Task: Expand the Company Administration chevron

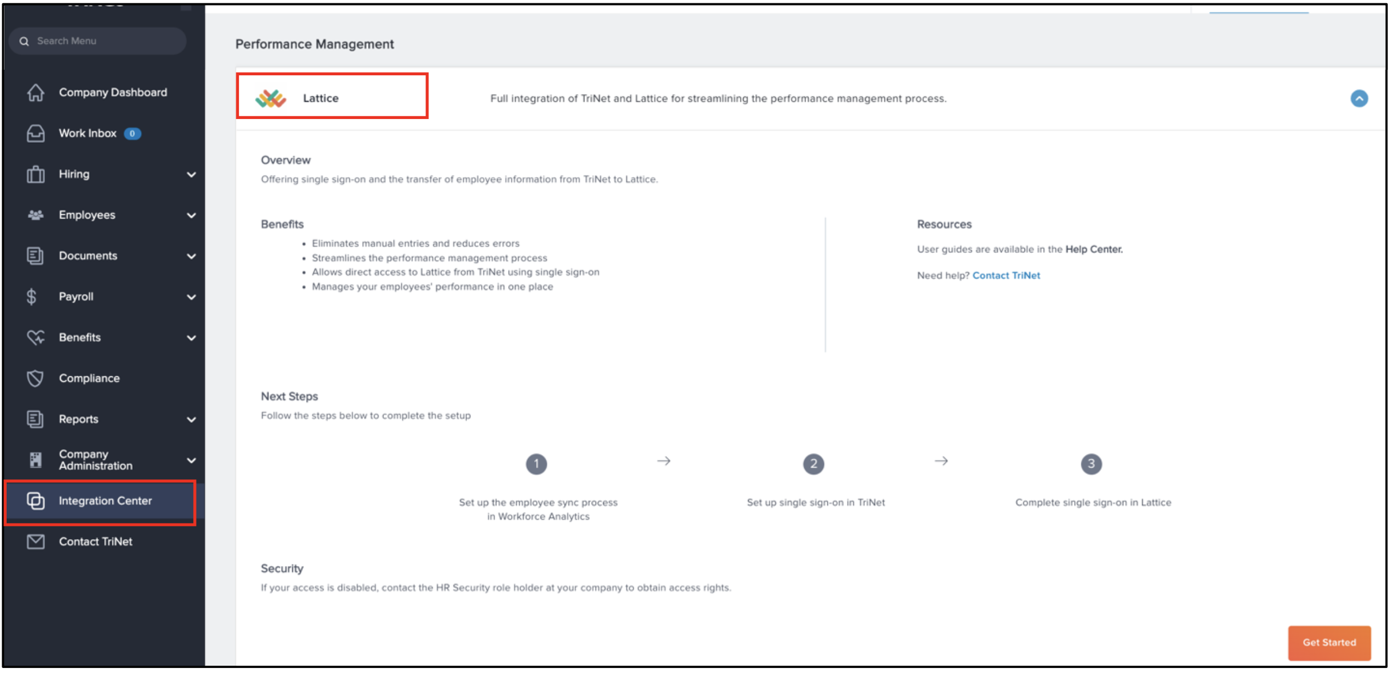Action: point(191,460)
